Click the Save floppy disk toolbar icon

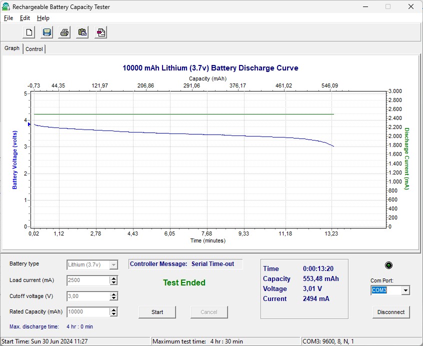click(x=46, y=32)
